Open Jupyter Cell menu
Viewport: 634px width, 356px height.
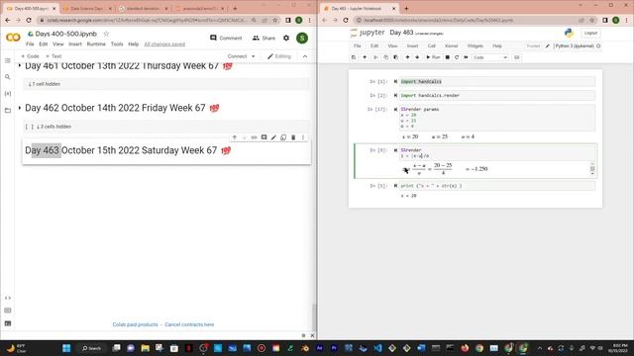[x=432, y=46]
